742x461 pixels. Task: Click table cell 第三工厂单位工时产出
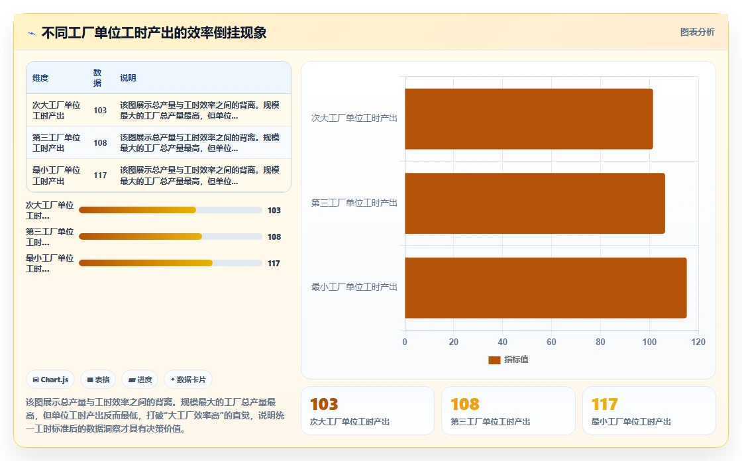(x=56, y=143)
